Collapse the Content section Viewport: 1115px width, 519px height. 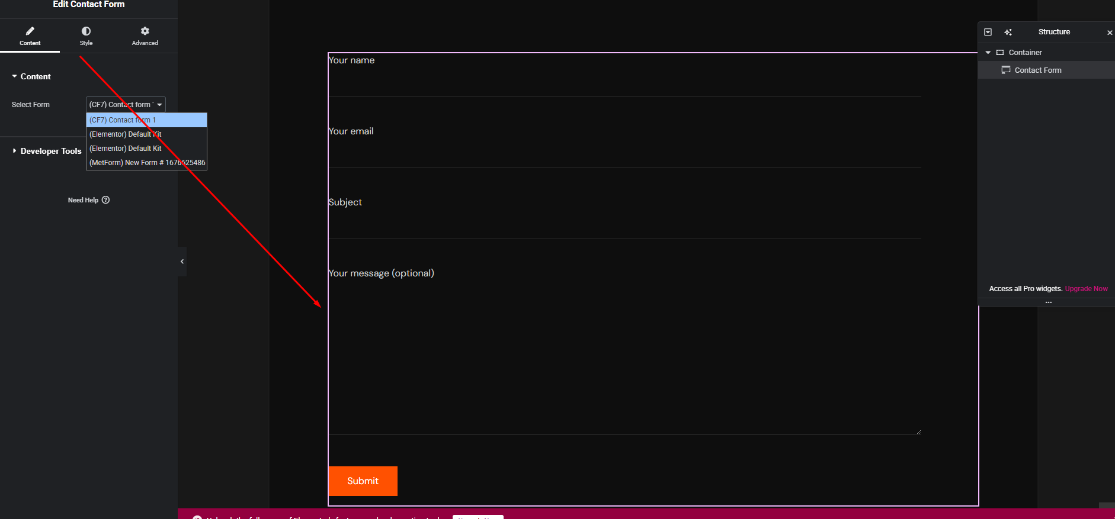point(15,76)
